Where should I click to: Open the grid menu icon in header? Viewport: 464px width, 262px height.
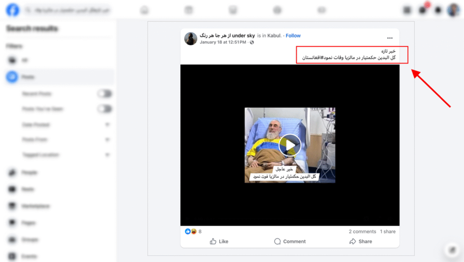tap(407, 10)
